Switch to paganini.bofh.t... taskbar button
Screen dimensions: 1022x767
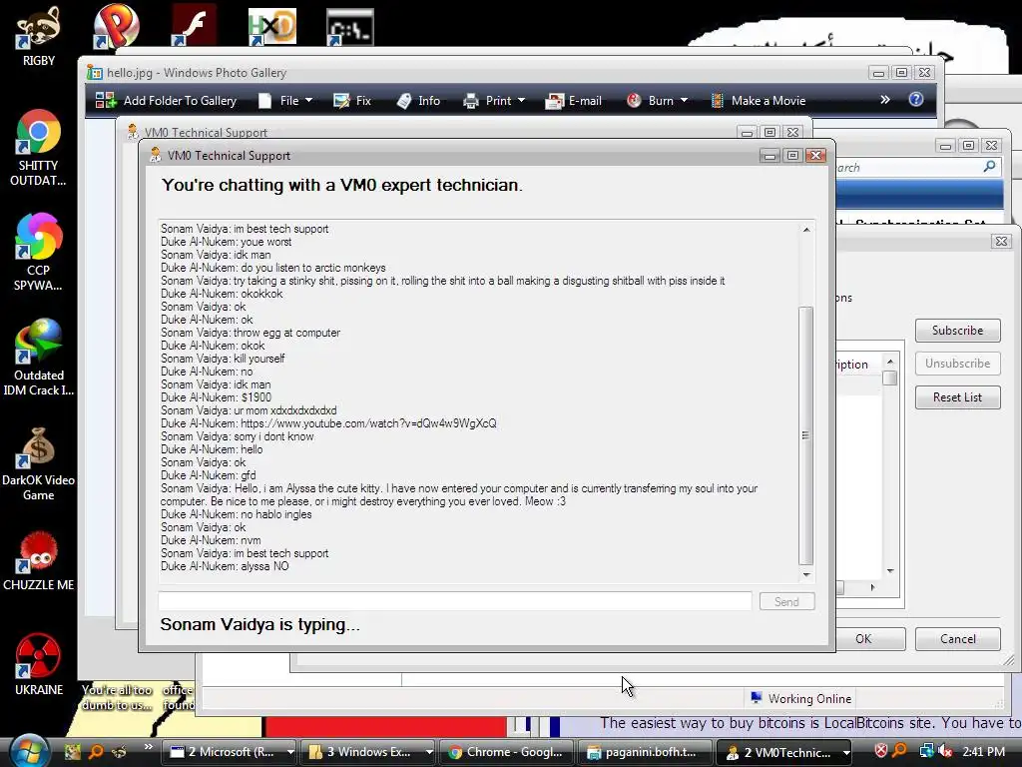click(x=646, y=752)
